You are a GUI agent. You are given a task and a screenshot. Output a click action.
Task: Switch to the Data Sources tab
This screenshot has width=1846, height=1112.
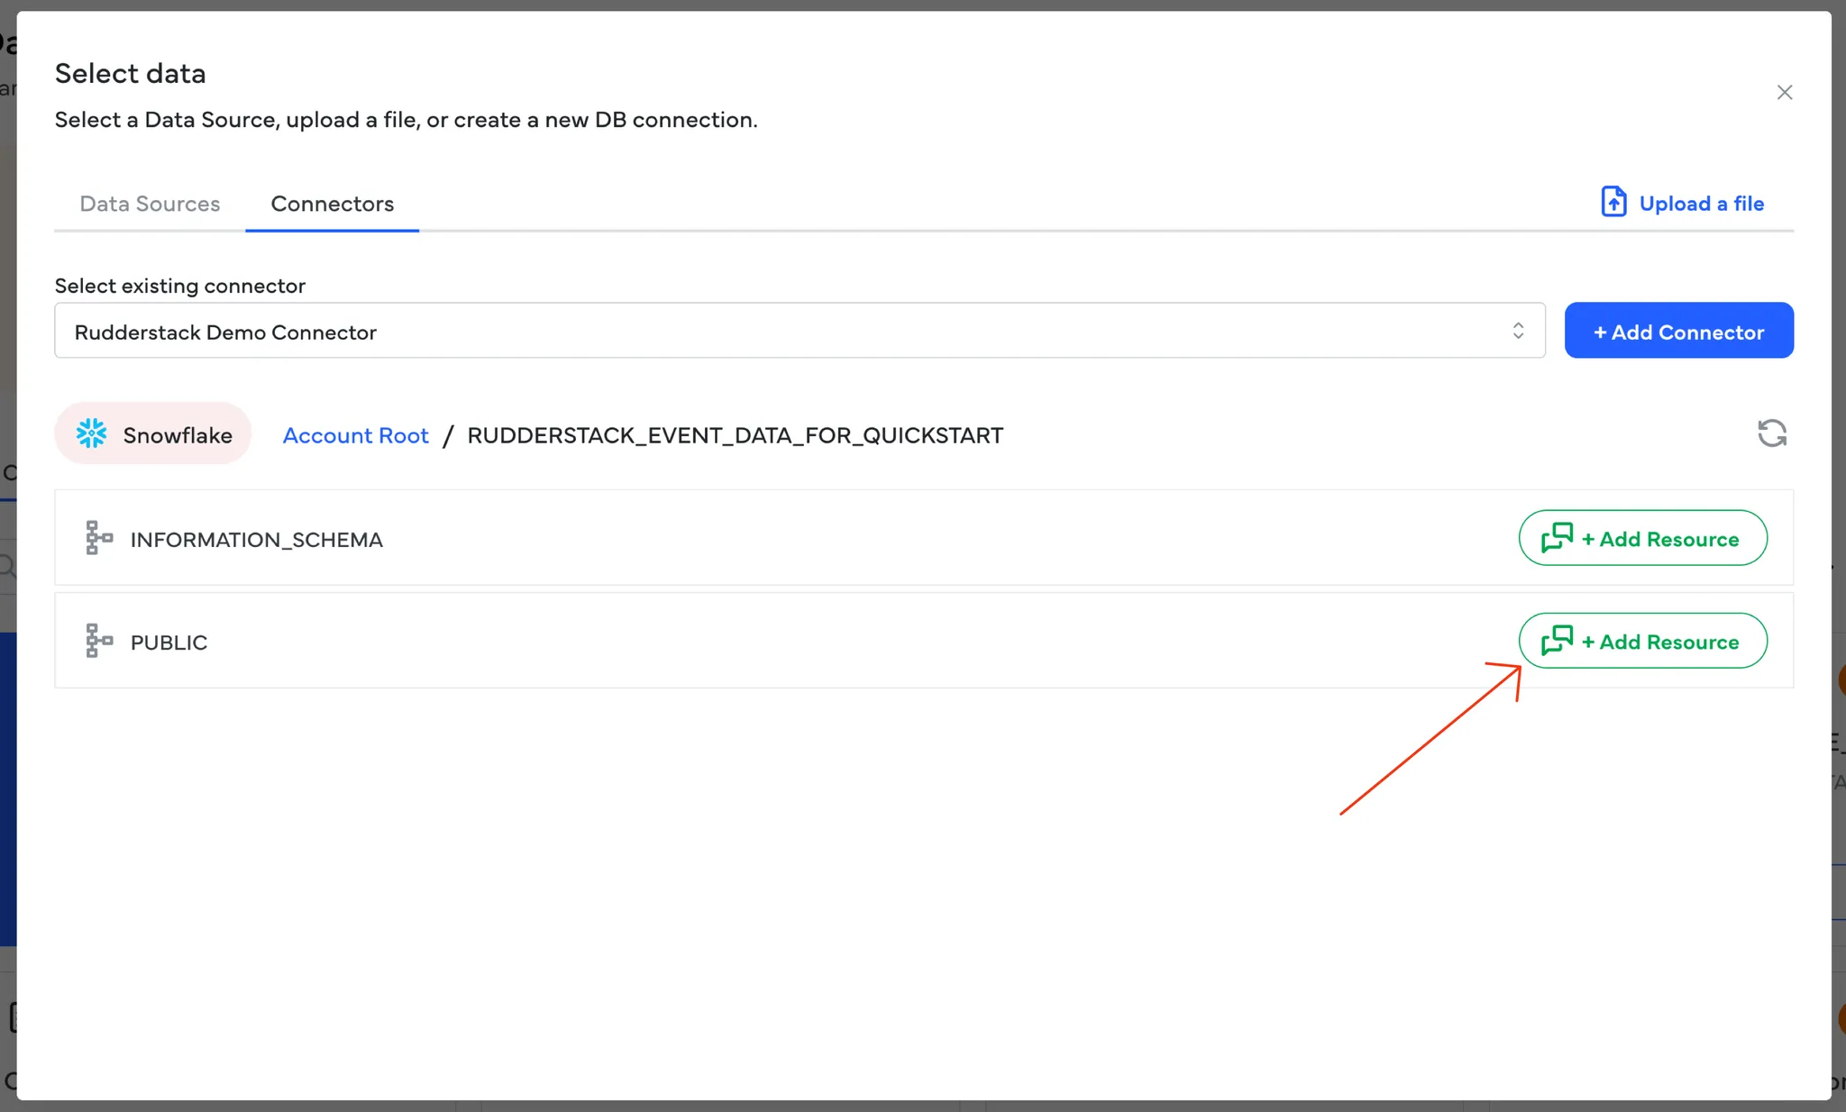pyautogui.click(x=150, y=204)
